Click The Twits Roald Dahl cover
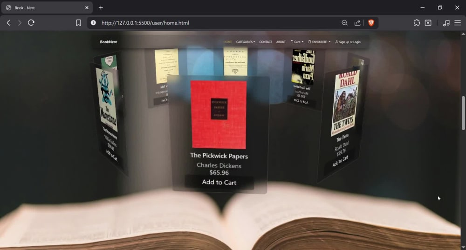The height and width of the screenshot is (250, 466). point(345,103)
